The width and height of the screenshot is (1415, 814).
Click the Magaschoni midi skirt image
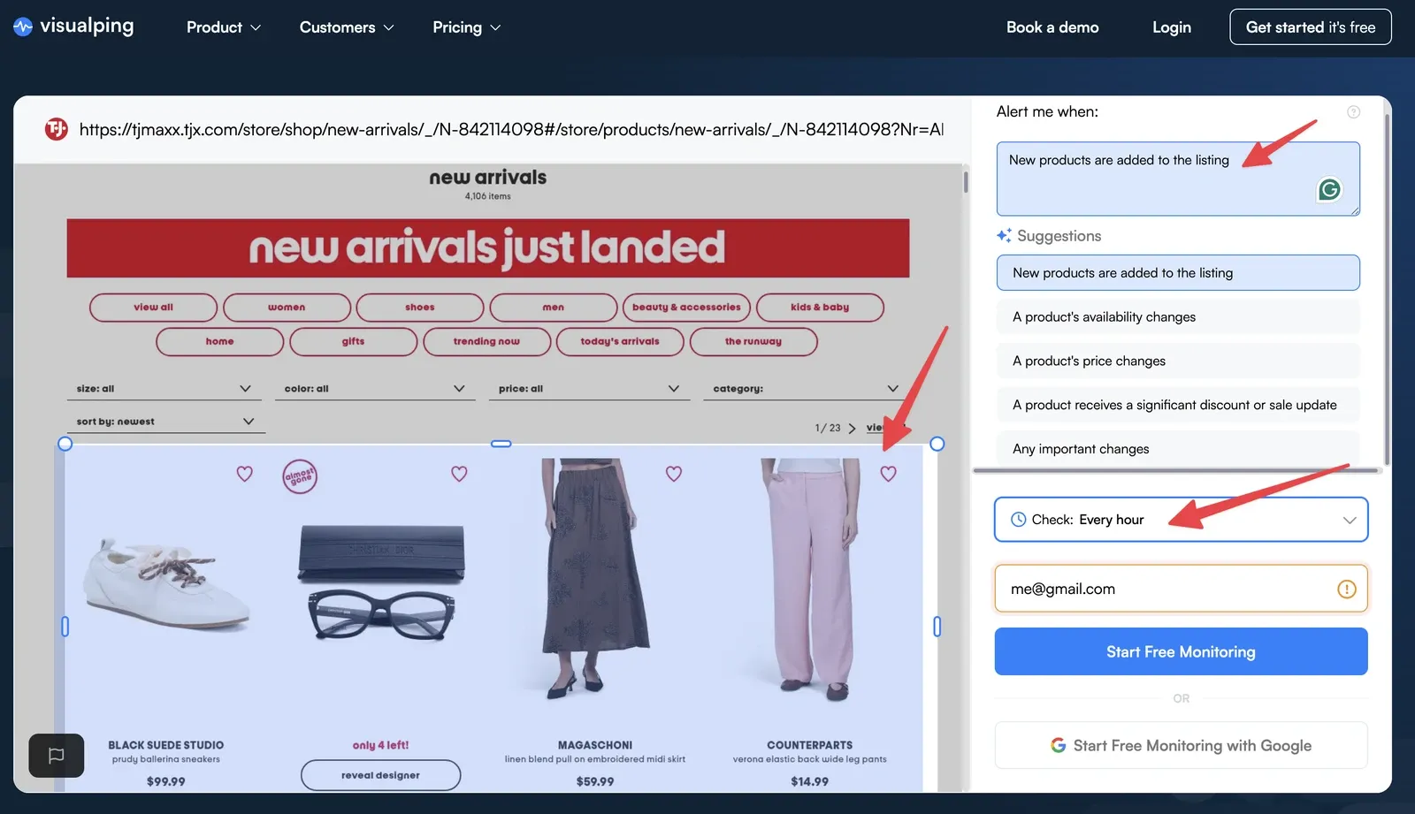pyautogui.click(x=595, y=578)
